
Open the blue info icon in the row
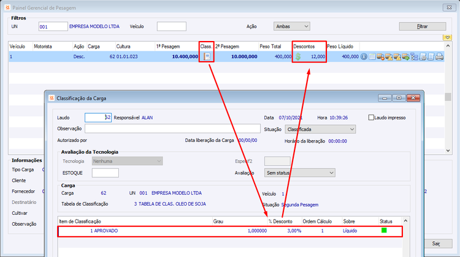[364, 56]
